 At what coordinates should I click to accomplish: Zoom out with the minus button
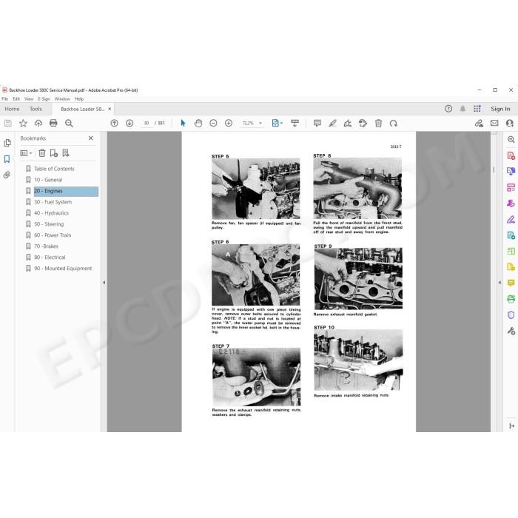point(213,124)
